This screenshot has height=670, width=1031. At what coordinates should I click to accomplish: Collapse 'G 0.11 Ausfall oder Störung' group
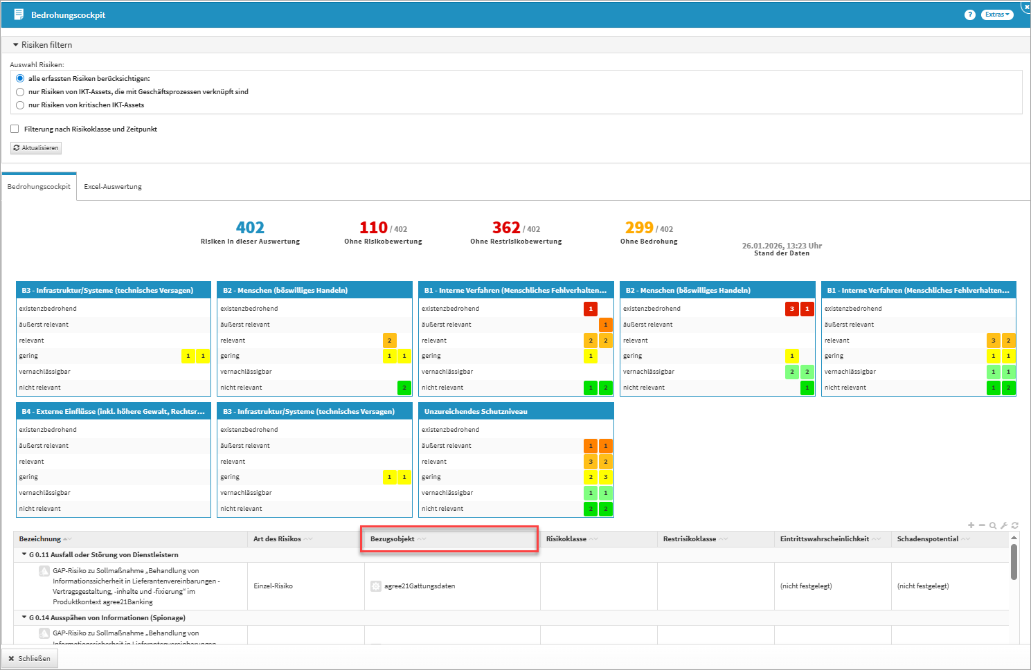click(24, 554)
